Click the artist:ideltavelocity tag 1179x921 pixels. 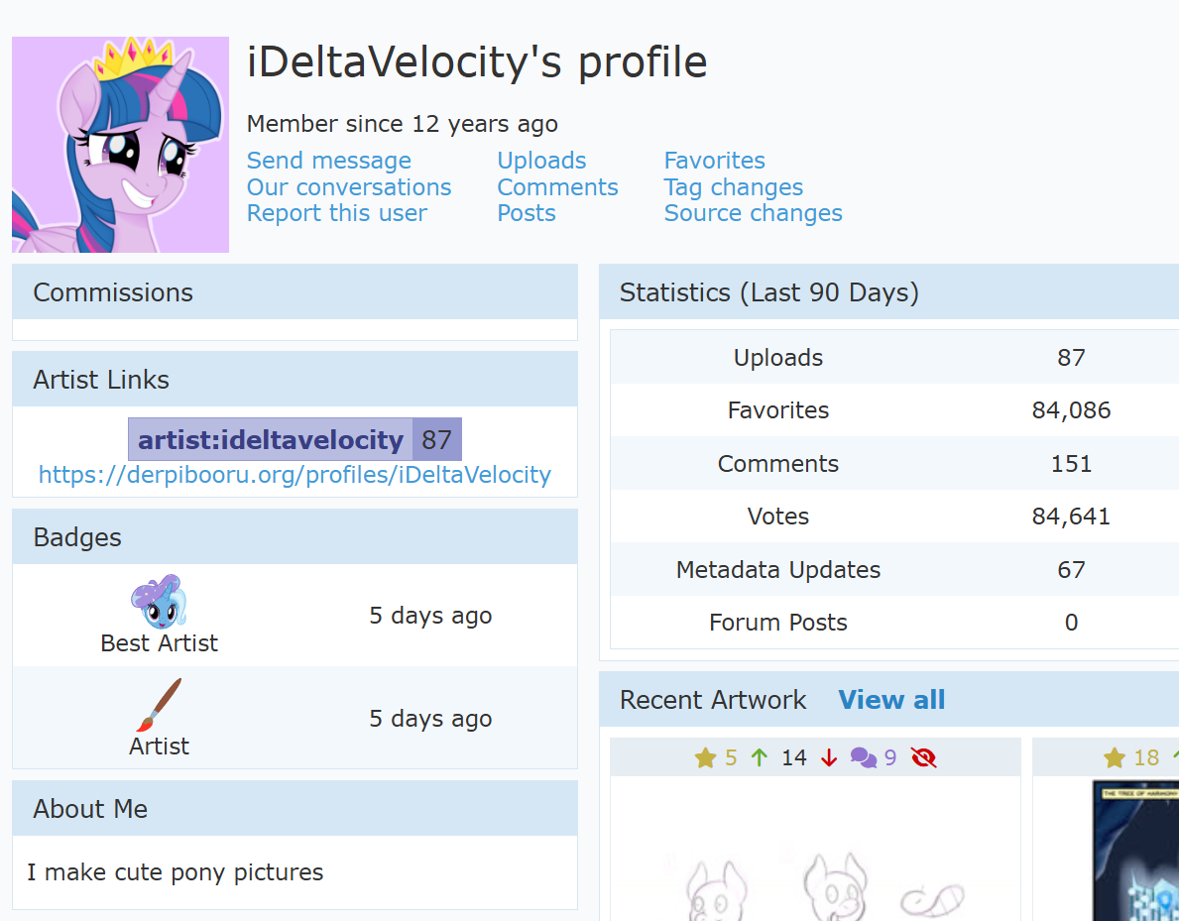click(271, 440)
